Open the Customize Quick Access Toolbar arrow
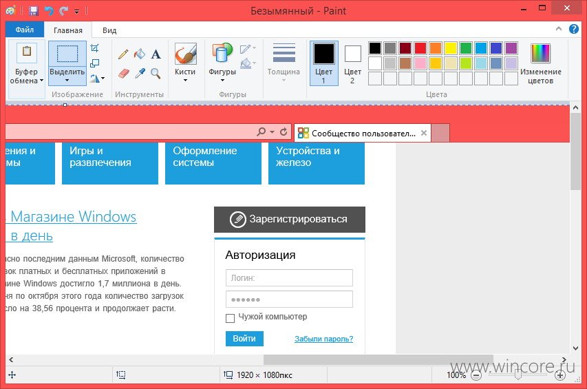Viewport: 587px width, 389px height. tap(77, 11)
